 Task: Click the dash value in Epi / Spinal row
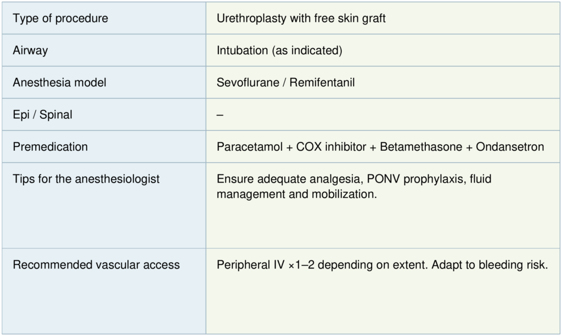coord(220,115)
